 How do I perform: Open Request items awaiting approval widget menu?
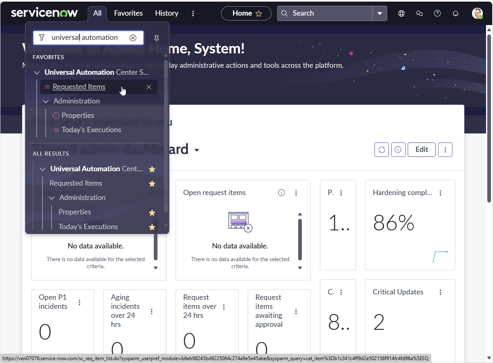coord(296,311)
